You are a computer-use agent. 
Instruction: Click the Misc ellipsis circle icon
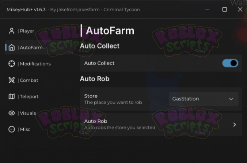click(x=12, y=129)
